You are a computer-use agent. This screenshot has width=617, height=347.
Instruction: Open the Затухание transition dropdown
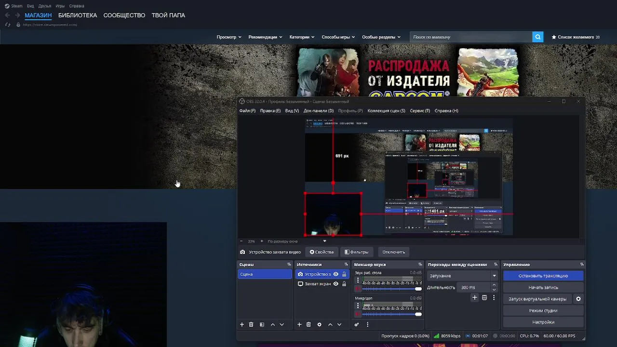pos(462,276)
